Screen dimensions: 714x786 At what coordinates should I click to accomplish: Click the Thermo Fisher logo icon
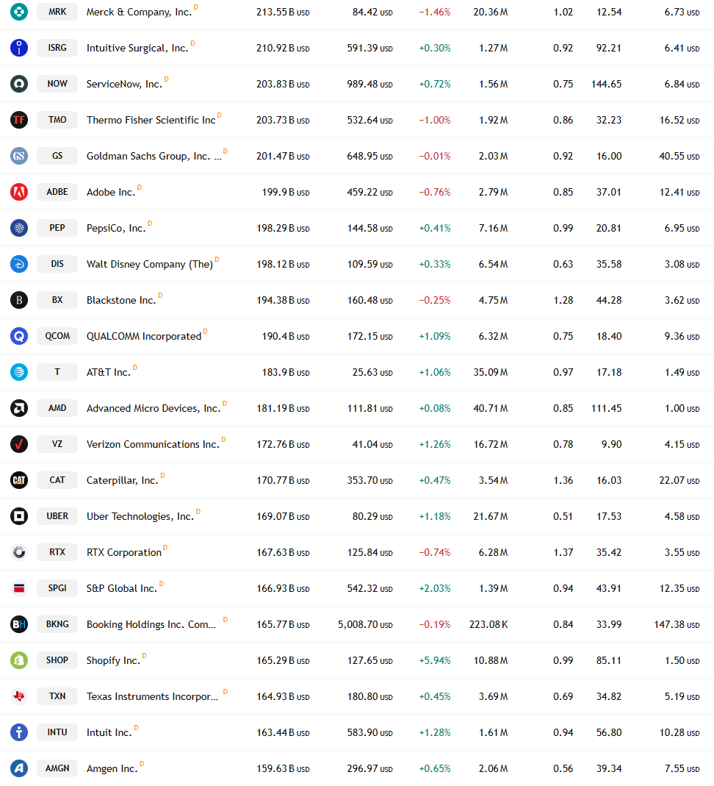(x=19, y=120)
